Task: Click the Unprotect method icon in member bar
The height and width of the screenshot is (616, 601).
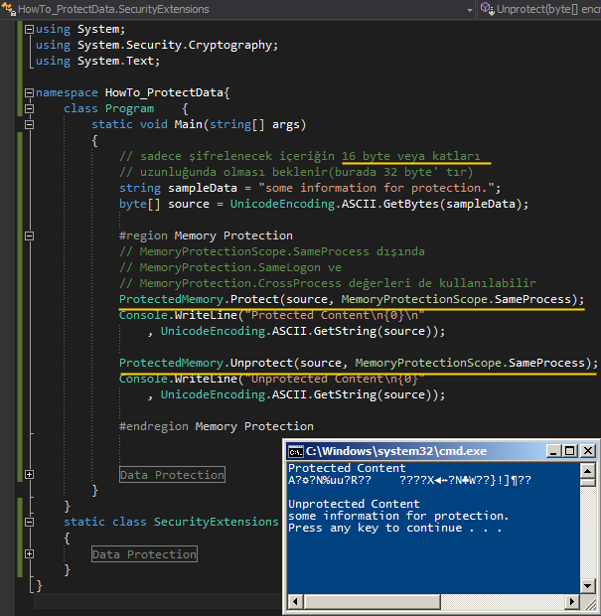Action: coord(487,8)
